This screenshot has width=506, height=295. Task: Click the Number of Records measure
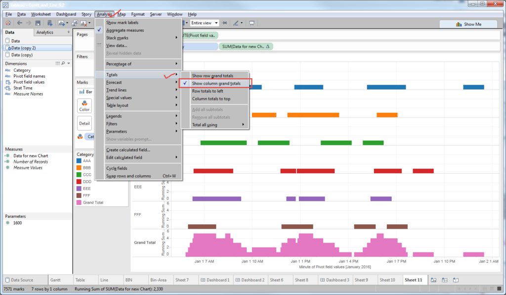[x=31, y=162]
